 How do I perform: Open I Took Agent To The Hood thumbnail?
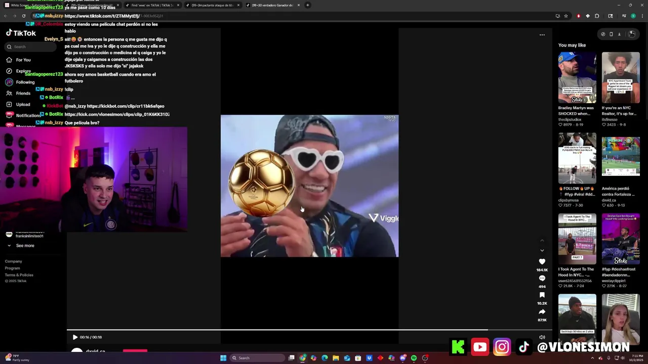pos(577,239)
